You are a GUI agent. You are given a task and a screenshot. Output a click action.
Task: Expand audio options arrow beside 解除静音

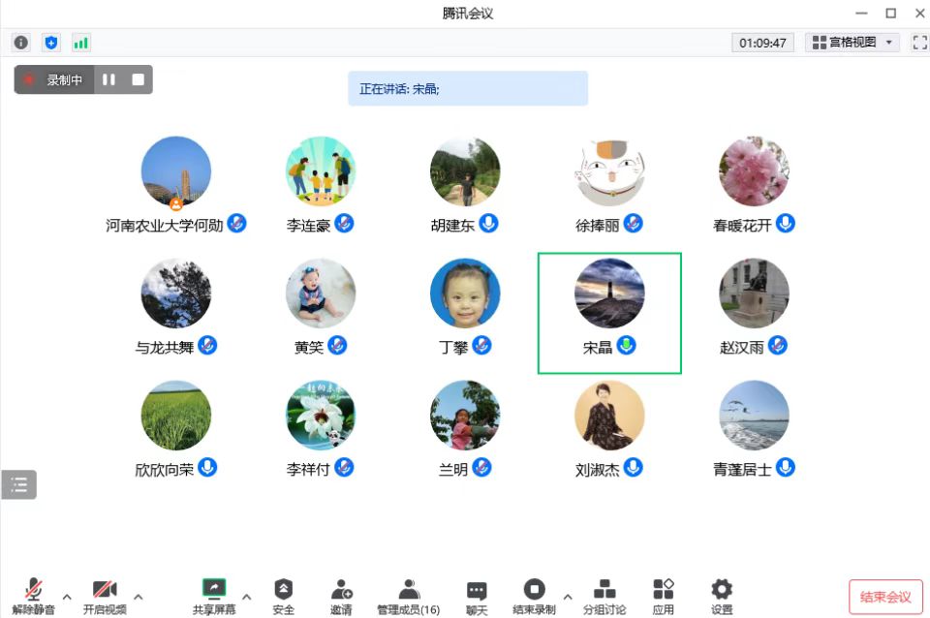67,597
